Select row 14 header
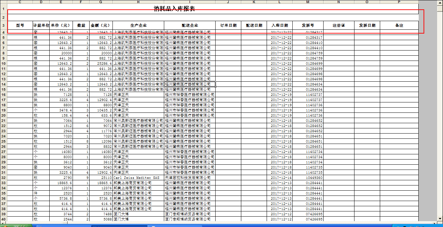This screenshot has width=443, height=227. tap(3, 84)
